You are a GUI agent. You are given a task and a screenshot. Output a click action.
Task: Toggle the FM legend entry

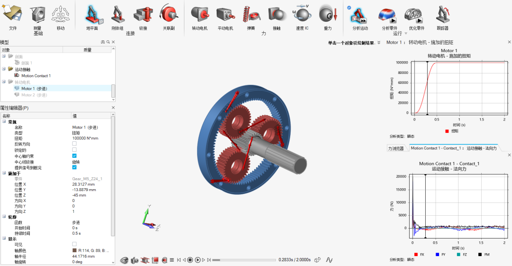coord(484,255)
